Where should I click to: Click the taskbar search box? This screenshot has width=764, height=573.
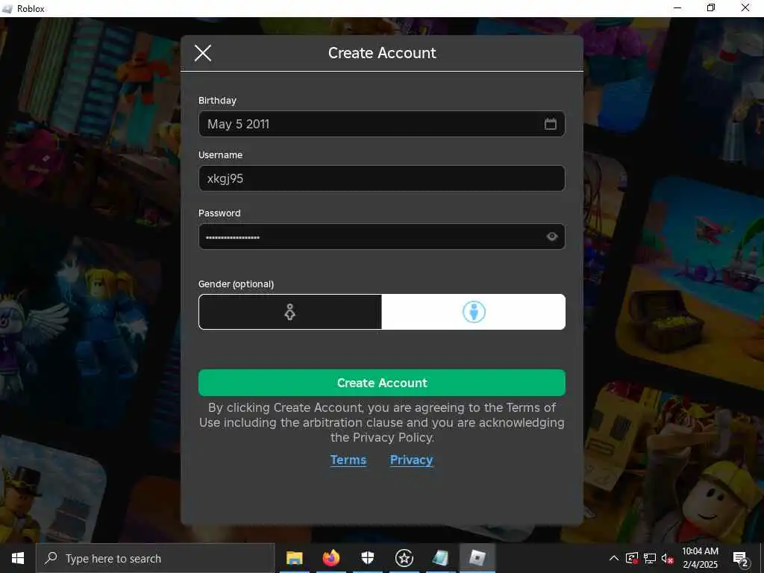(155, 558)
